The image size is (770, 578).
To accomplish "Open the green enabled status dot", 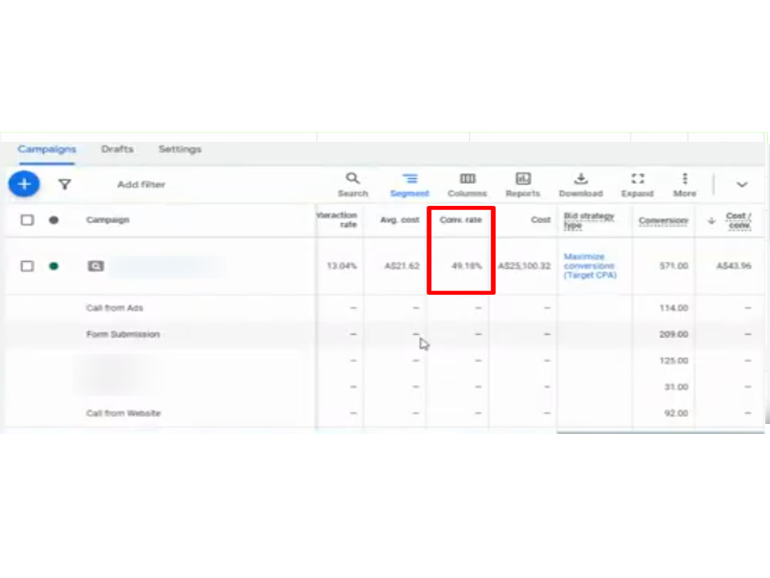I will 54,266.
